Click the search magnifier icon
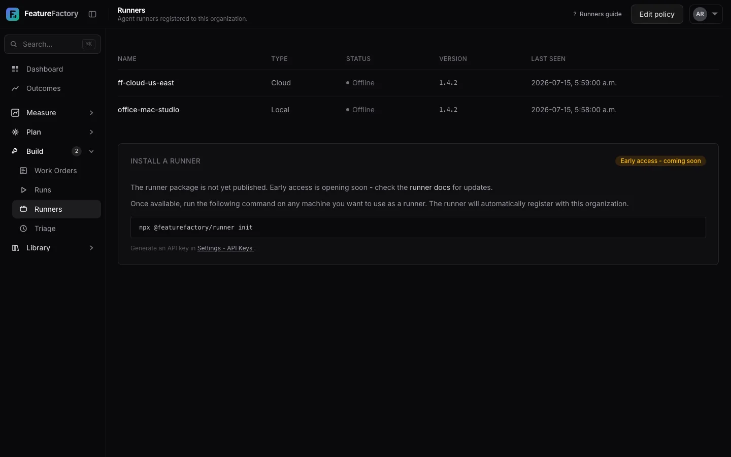 pyautogui.click(x=14, y=44)
